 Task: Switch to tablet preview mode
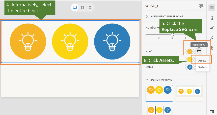[83, 8]
